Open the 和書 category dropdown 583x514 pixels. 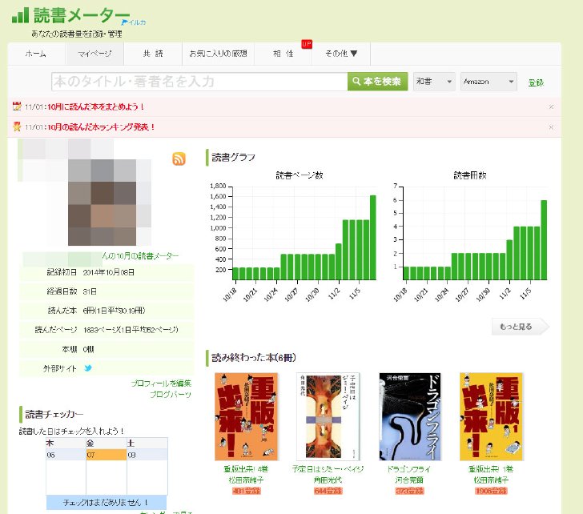coord(434,82)
